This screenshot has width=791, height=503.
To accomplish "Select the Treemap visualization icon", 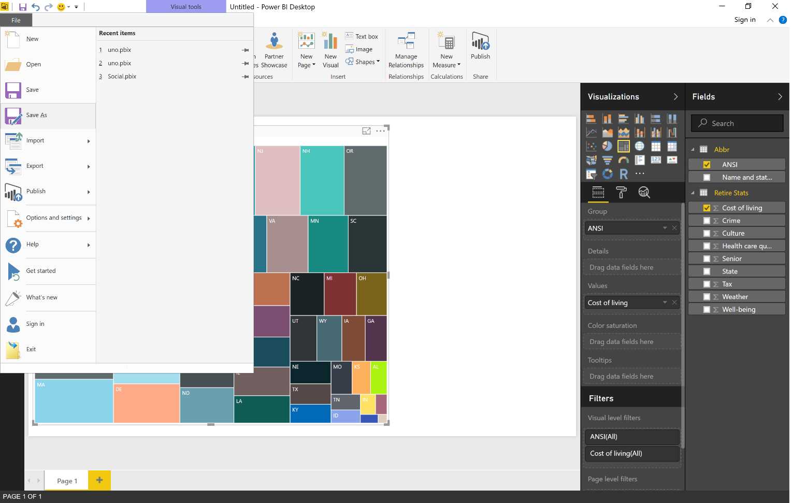I will pos(623,146).
